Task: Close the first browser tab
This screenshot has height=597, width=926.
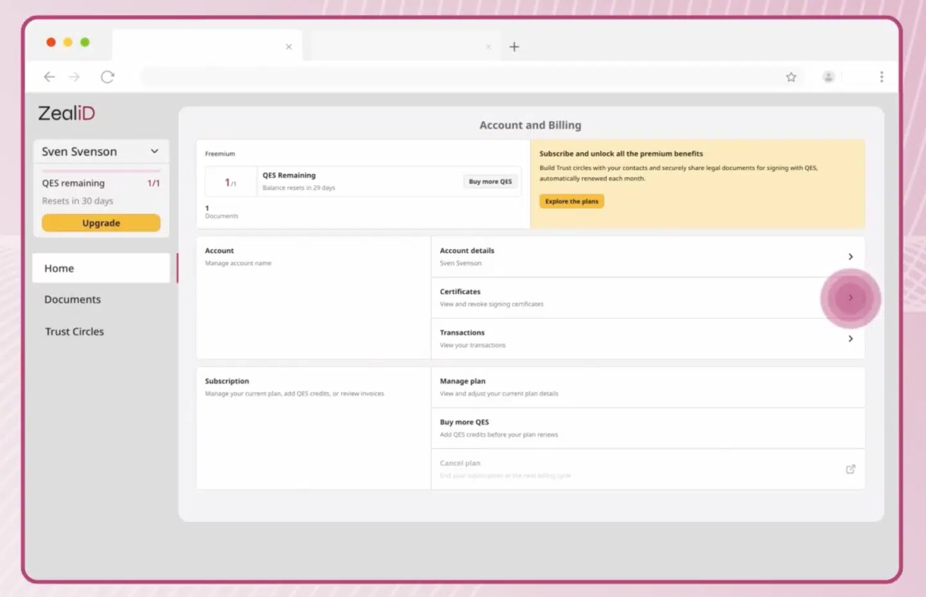Action: click(x=289, y=47)
